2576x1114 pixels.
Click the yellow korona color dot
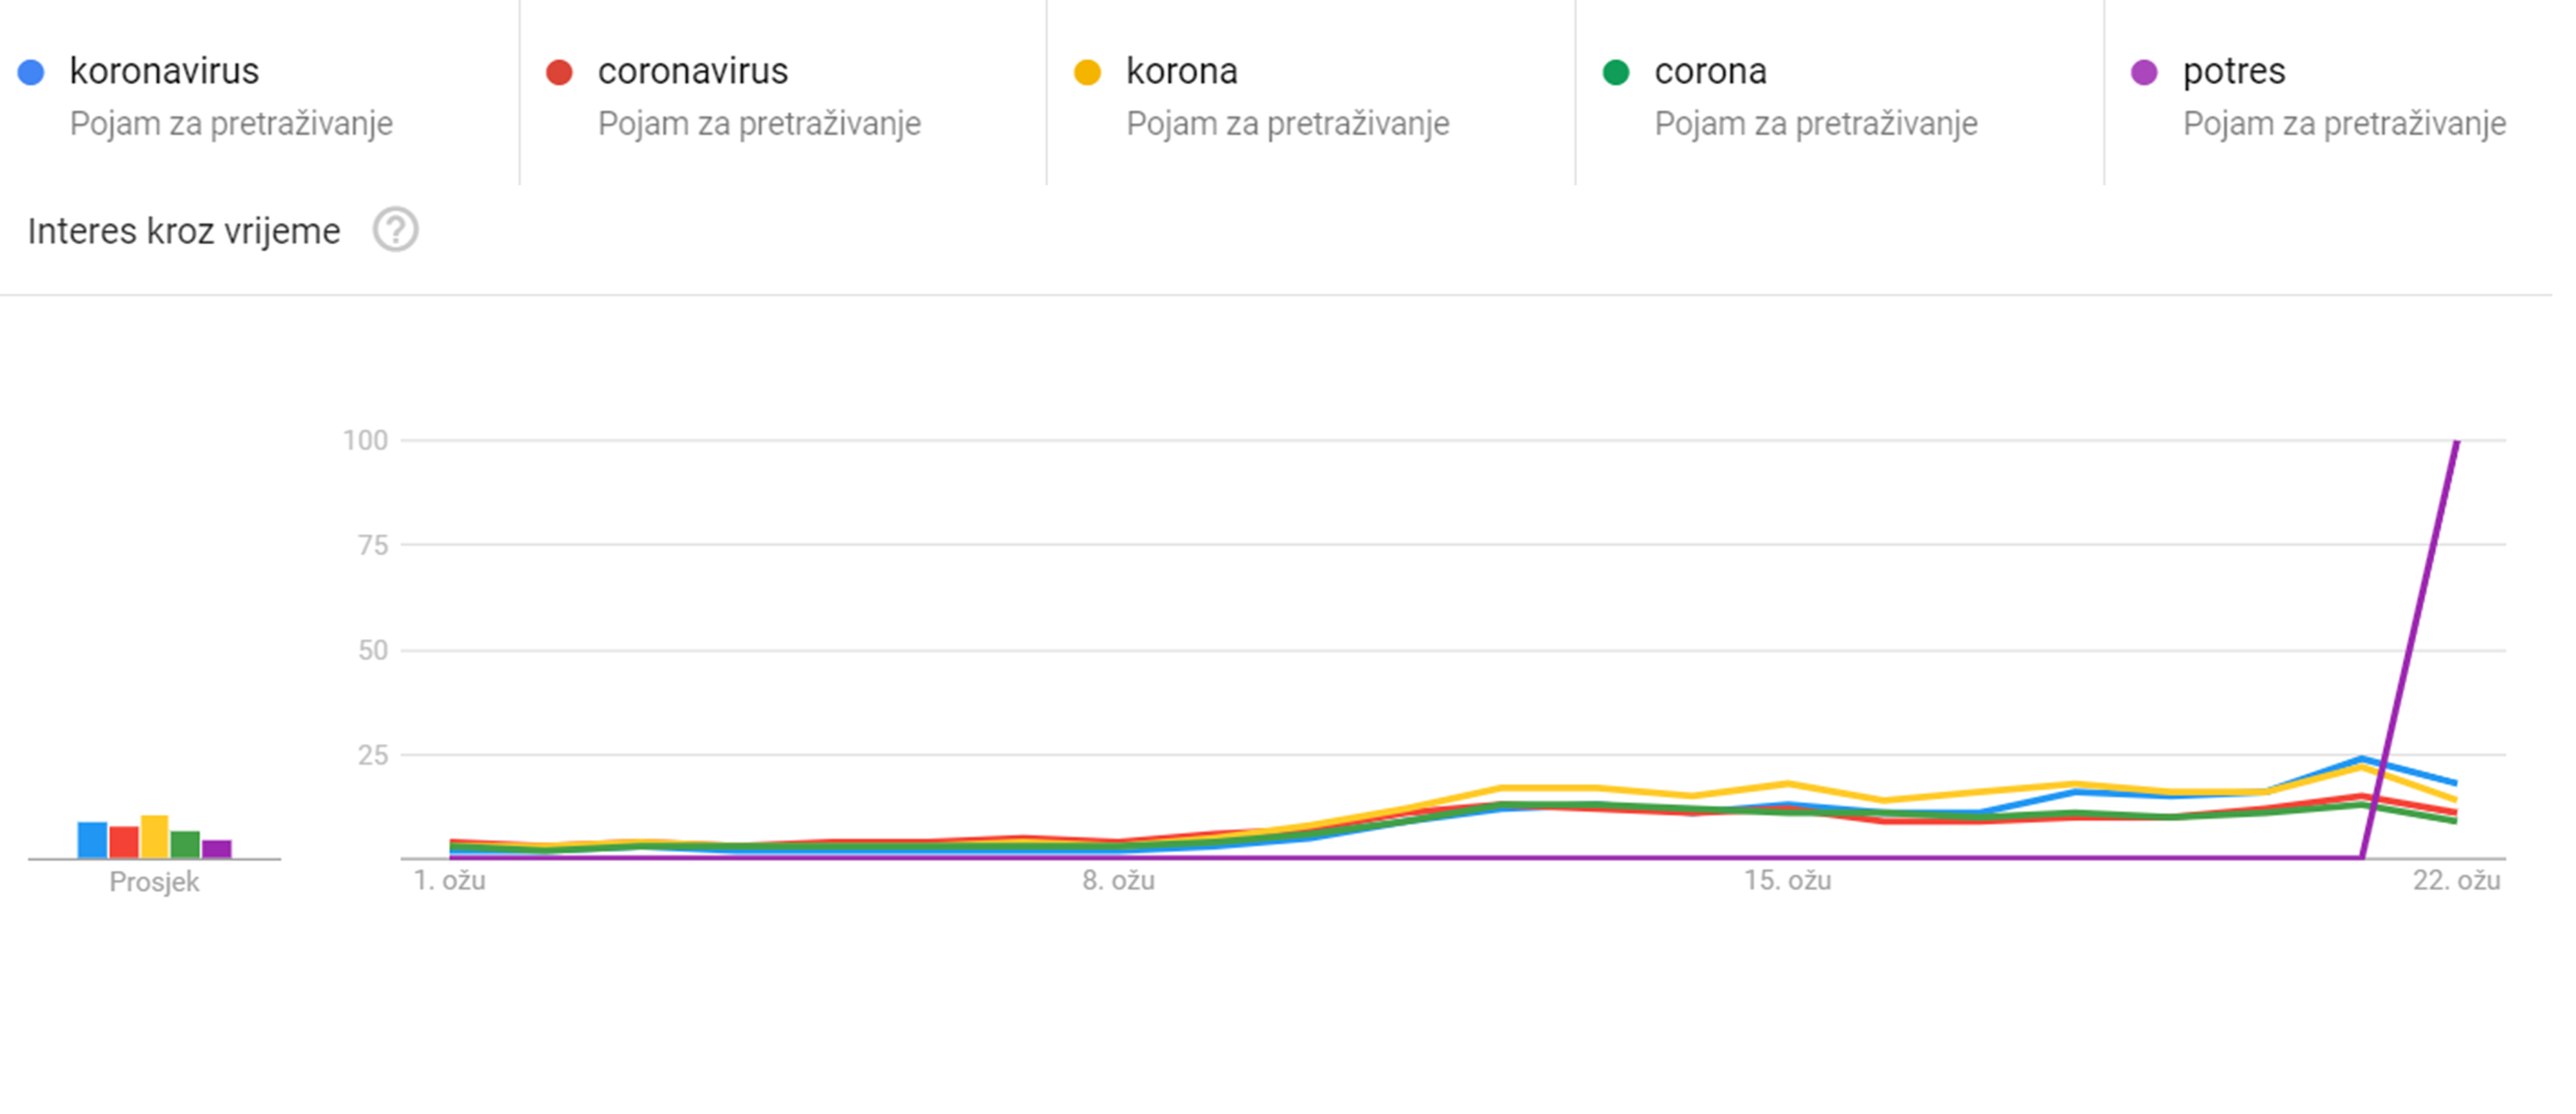coord(1087,72)
